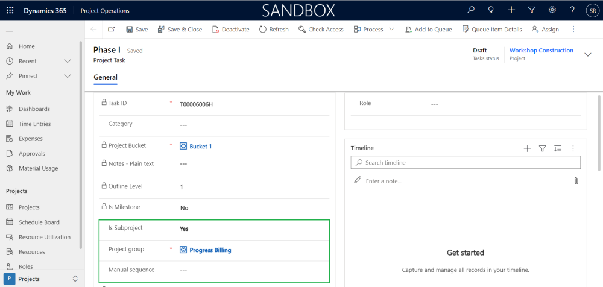Go back using the arrow icon
The height and width of the screenshot is (287, 603).
[93, 29]
